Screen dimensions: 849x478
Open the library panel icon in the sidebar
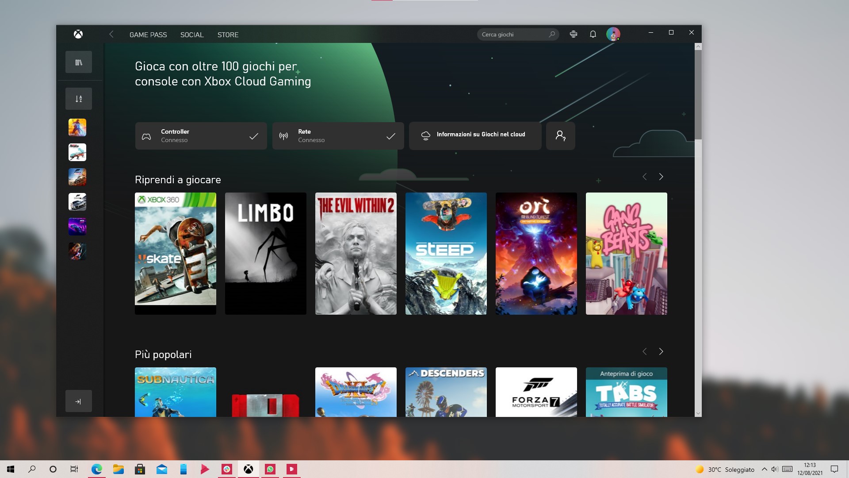pos(79,62)
